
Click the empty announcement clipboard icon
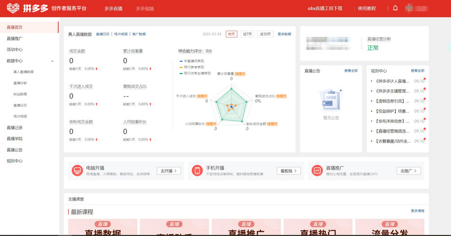(331, 100)
